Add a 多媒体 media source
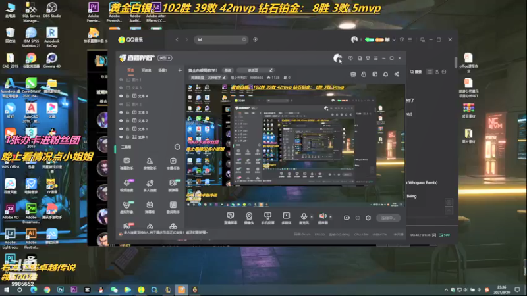This screenshot has height=296, width=527. [x=287, y=218]
